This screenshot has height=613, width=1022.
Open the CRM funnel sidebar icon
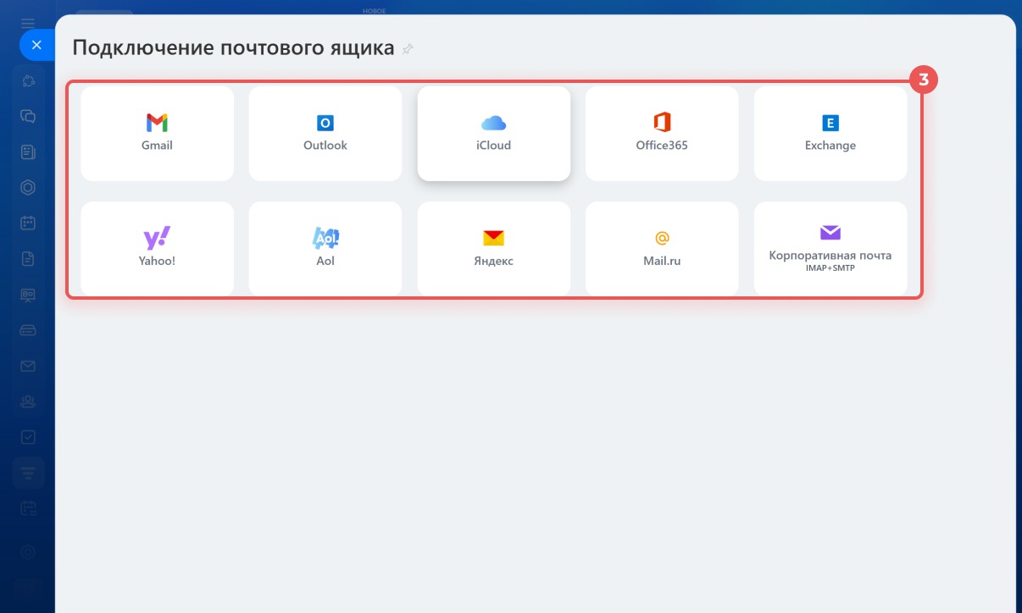coord(28,472)
